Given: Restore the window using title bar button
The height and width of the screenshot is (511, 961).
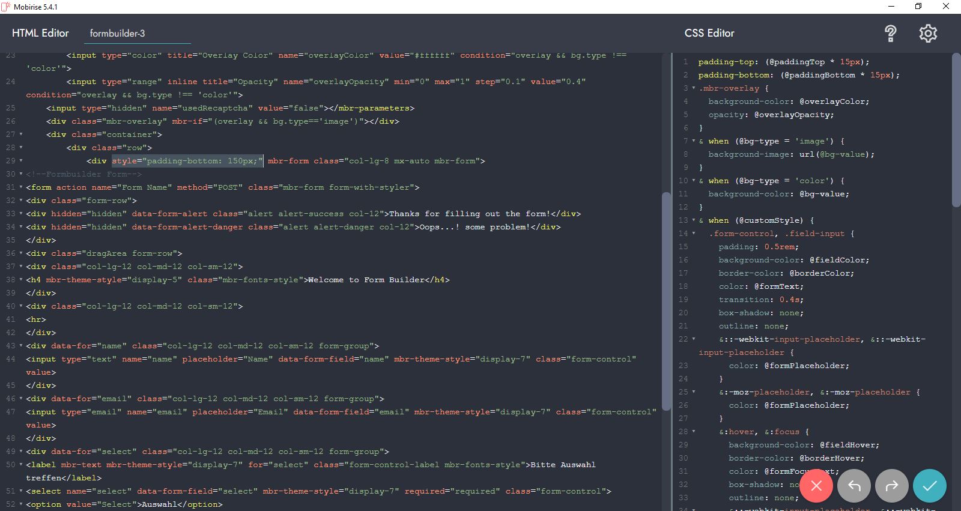Looking at the screenshot, I should tap(918, 7).
